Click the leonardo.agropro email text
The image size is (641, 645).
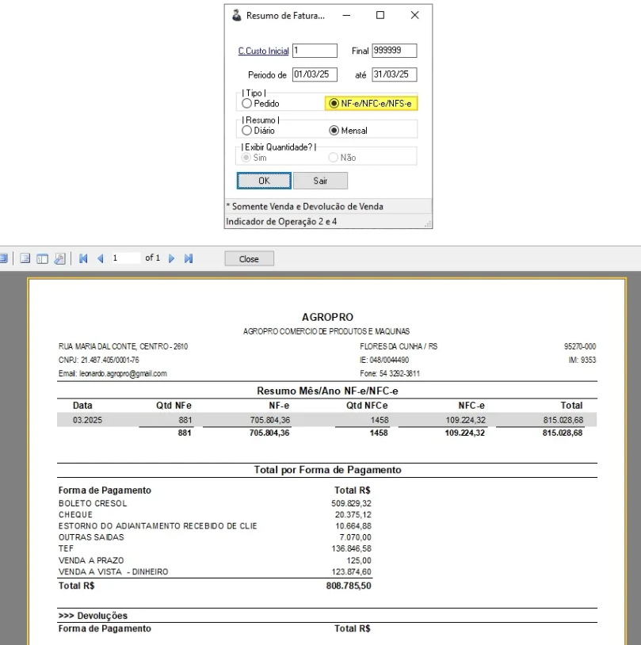click(x=123, y=373)
